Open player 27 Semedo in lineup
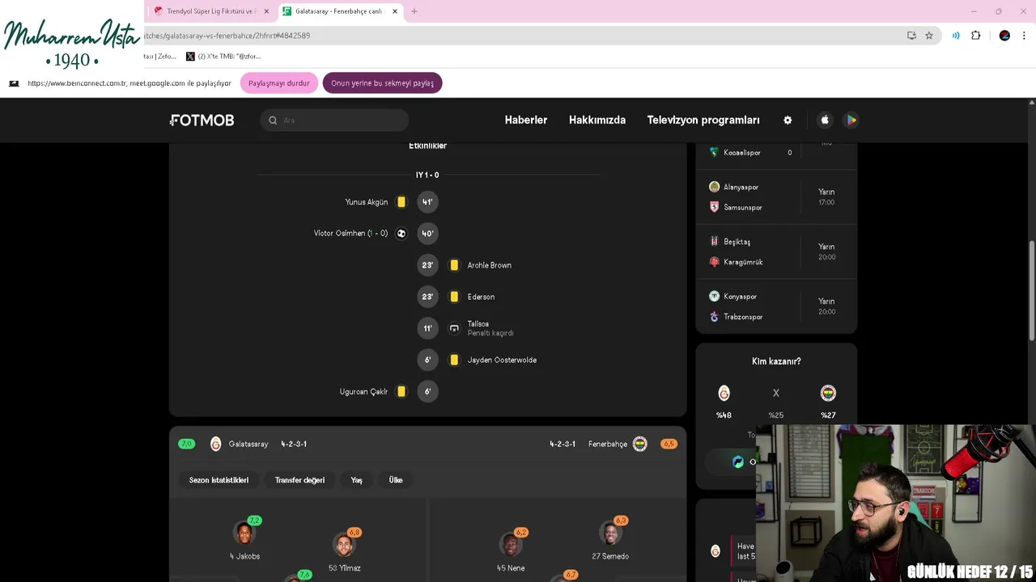This screenshot has height=582, width=1036. tap(610, 539)
